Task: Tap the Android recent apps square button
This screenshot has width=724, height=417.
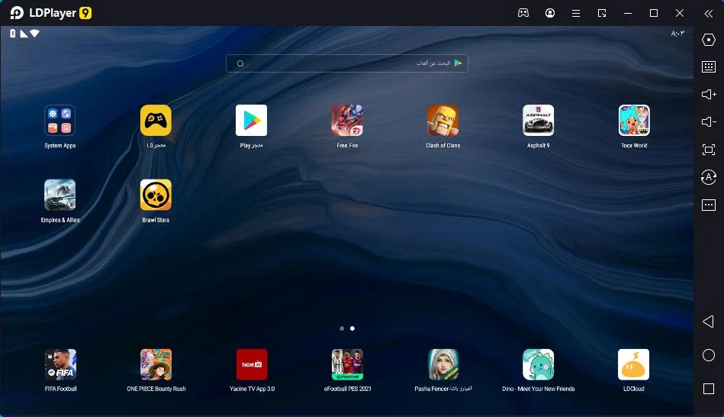Action: (708, 389)
